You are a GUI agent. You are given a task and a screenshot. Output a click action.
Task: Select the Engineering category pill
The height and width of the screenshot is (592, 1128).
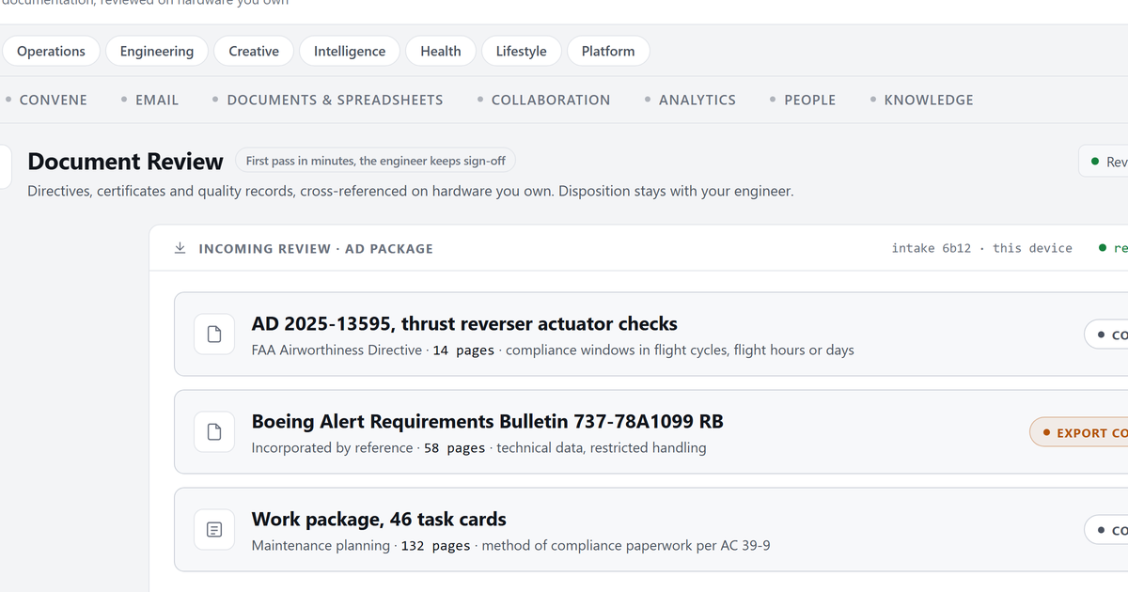pyautogui.click(x=157, y=51)
